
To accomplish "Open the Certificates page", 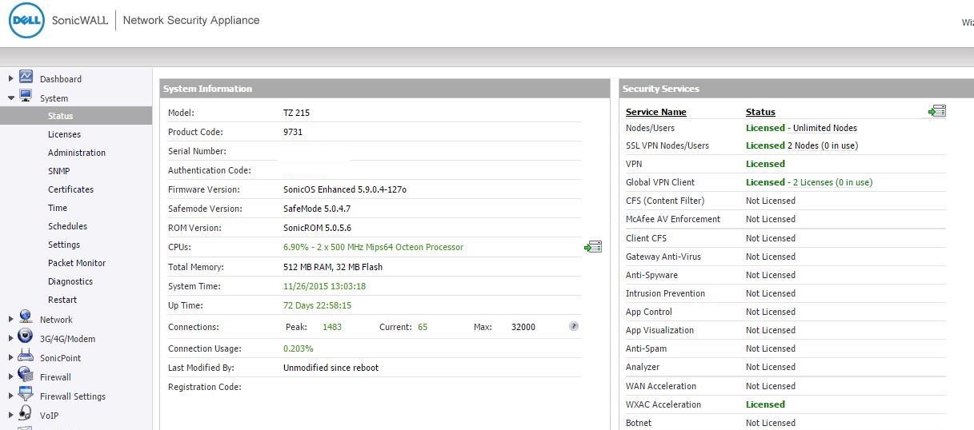I will pos(70,189).
